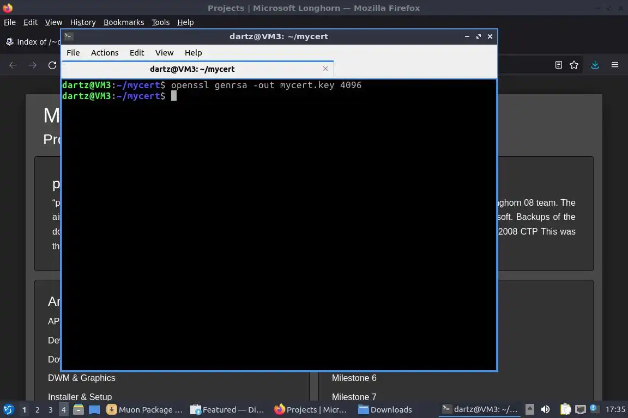Select the dartz@VM3 terminal taskbar entry
Screen dimensions: 628x418
(480, 409)
